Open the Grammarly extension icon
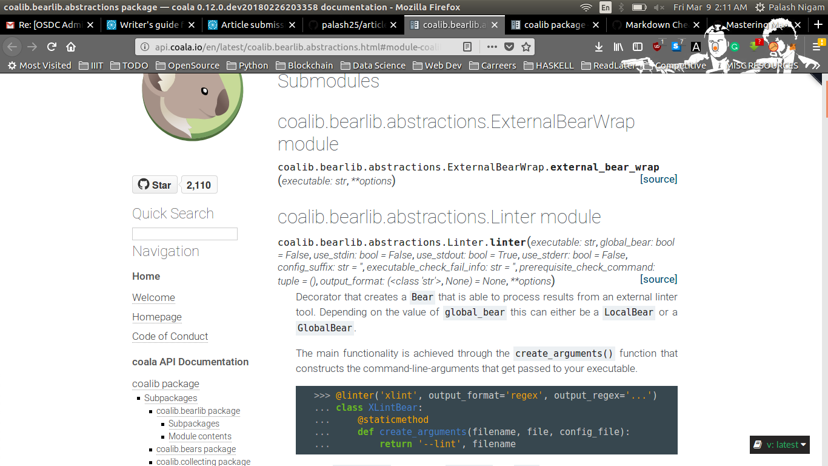828x466 pixels. click(x=735, y=47)
